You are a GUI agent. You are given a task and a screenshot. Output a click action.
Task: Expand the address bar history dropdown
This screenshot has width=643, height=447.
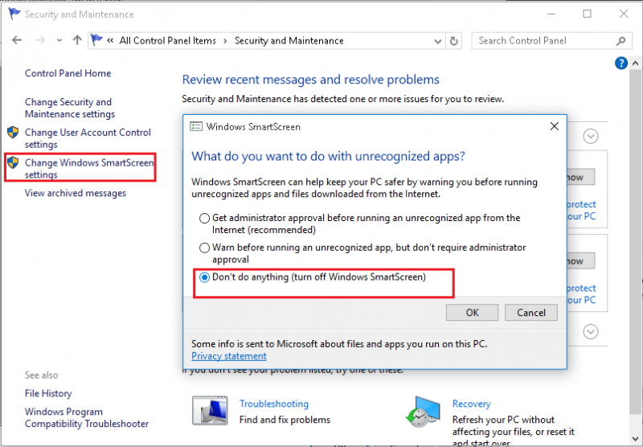pyautogui.click(x=437, y=41)
